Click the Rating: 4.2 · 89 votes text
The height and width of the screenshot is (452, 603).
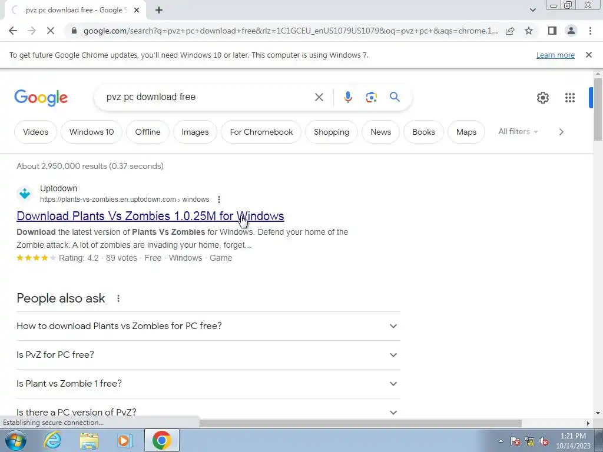click(98, 258)
